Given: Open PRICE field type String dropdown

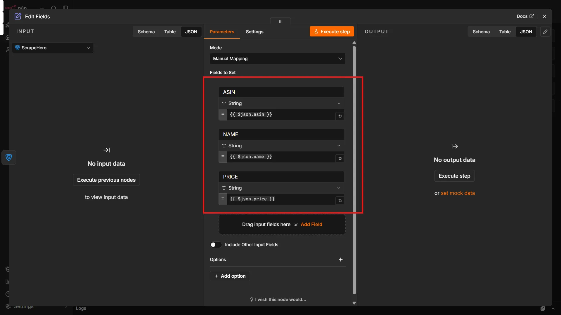Looking at the screenshot, I should tap(281, 188).
